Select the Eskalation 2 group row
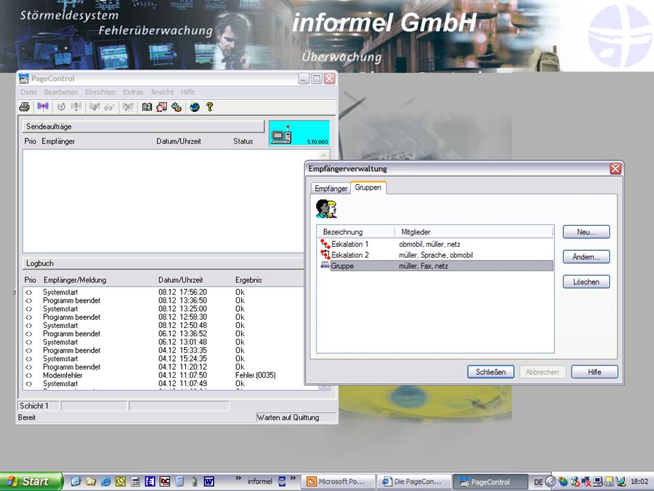Screen dimensions: 654x491 tap(436, 254)
